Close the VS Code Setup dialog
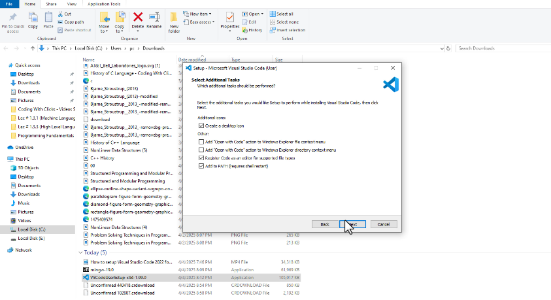The image size is (551, 300). [393, 68]
